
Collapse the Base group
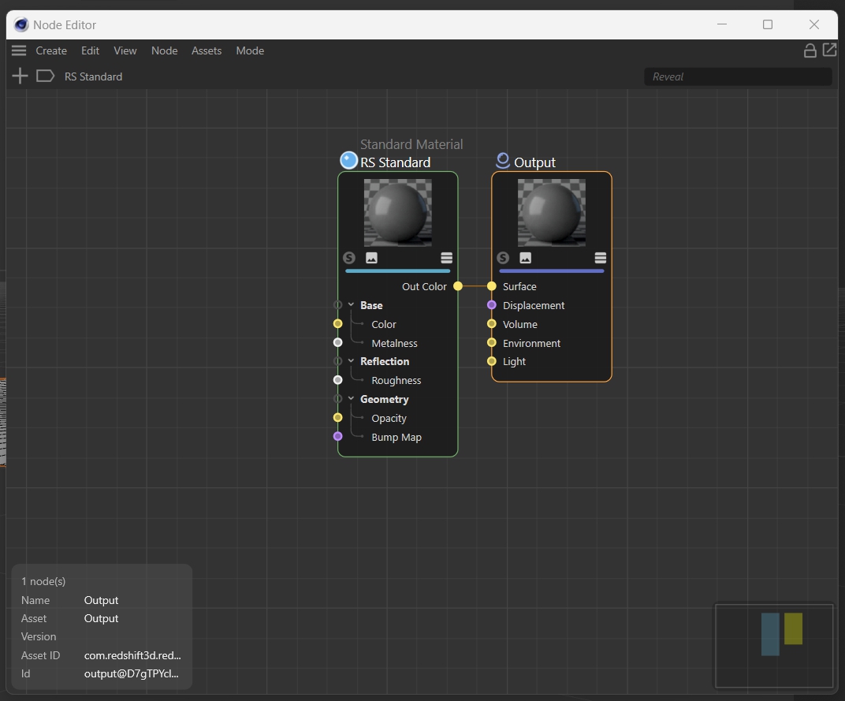[352, 305]
